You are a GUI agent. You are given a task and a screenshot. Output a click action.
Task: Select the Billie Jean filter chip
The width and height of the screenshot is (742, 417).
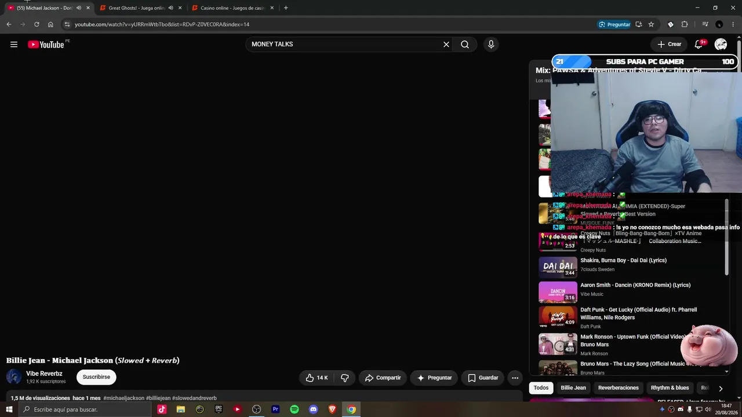573,388
